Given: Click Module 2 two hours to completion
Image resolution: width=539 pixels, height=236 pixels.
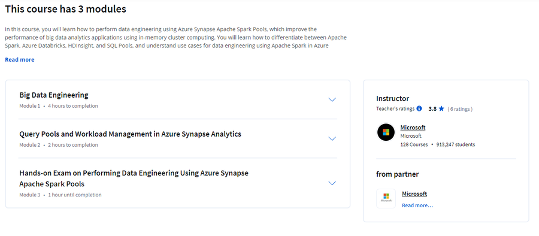Looking at the screenshot, I should [x=59, y=145].
